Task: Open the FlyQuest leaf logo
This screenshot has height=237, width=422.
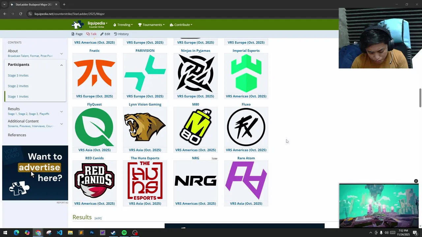Action: point(94,127)
